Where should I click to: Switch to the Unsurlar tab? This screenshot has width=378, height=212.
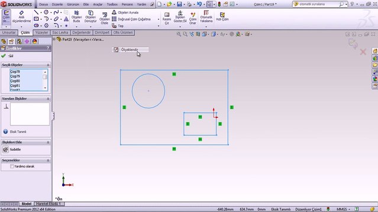pyautogui.click(x=9, y=32)
